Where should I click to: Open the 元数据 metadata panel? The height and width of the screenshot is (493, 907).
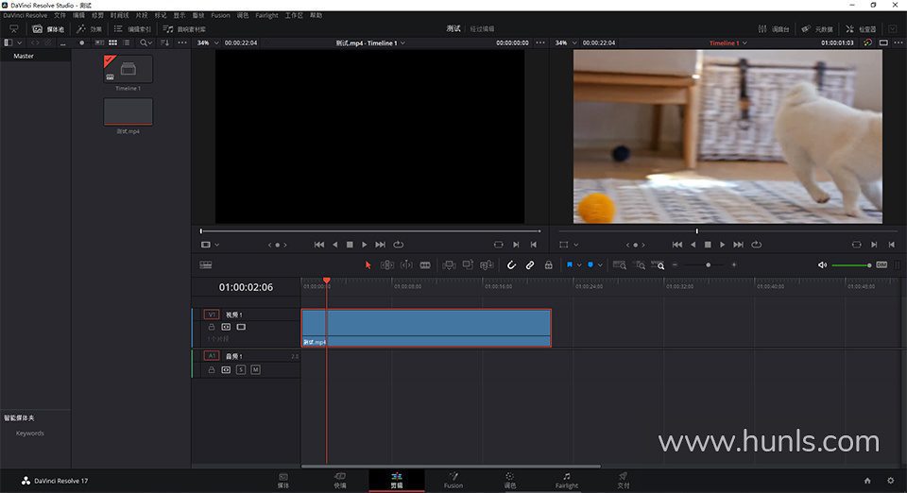point(816,29)
